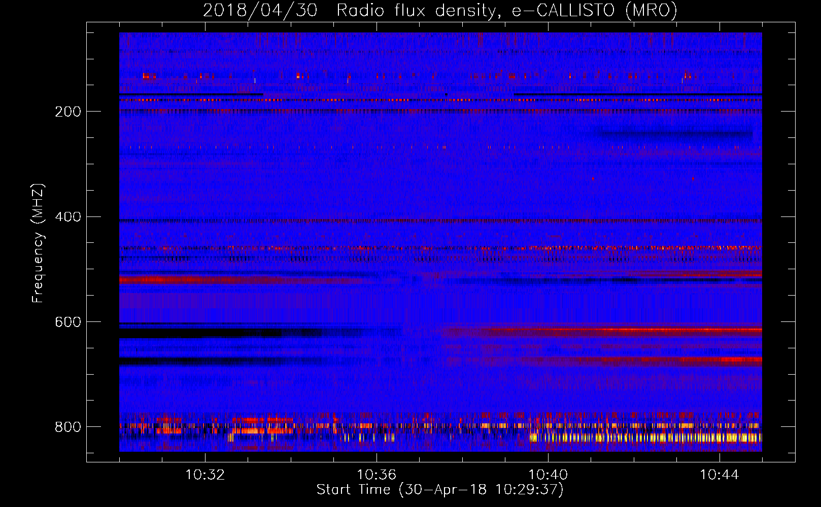Click the 10:36 time tick label
This screenshot has width=821, height=507.
point(377,475)
